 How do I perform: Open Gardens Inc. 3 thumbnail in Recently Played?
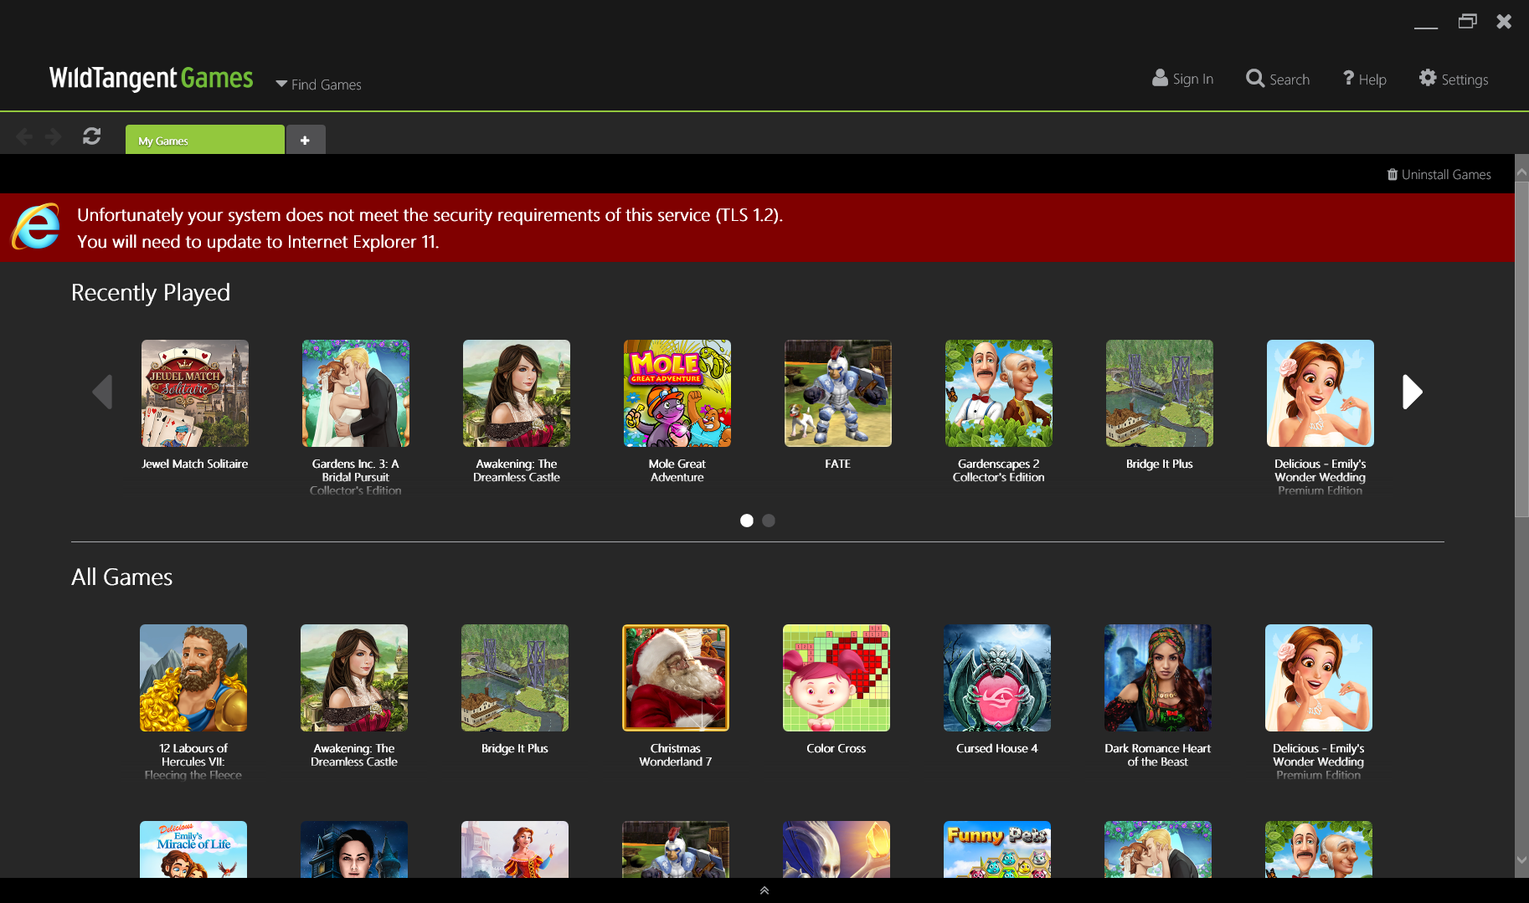356,393
